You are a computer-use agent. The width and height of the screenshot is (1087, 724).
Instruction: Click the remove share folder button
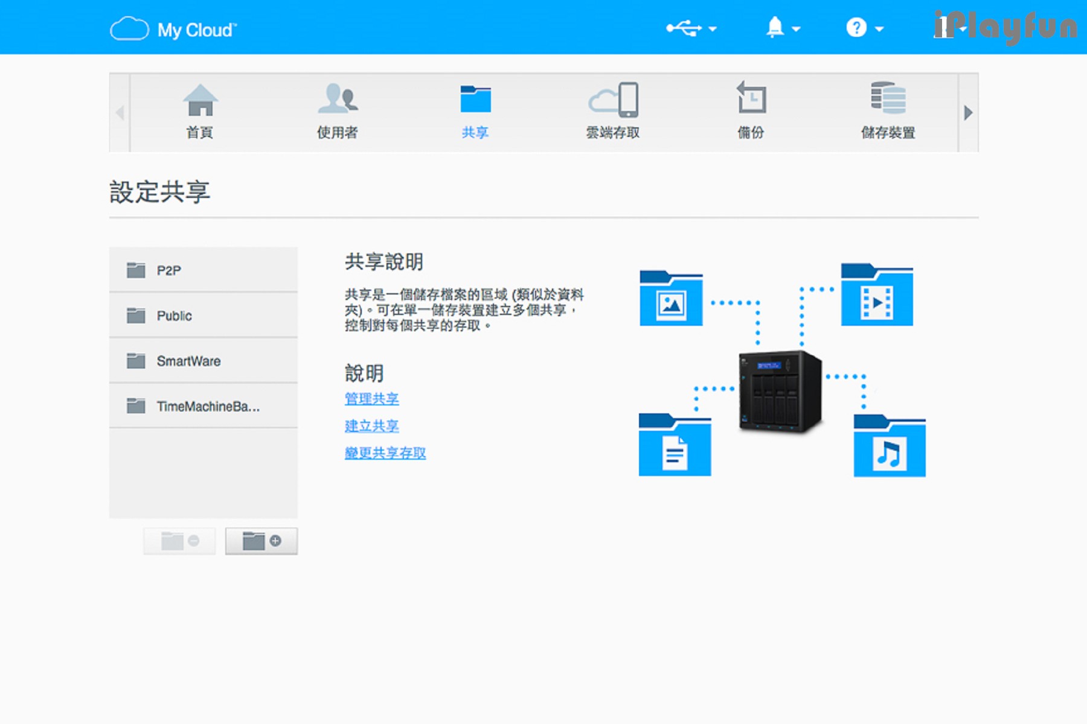179,541
